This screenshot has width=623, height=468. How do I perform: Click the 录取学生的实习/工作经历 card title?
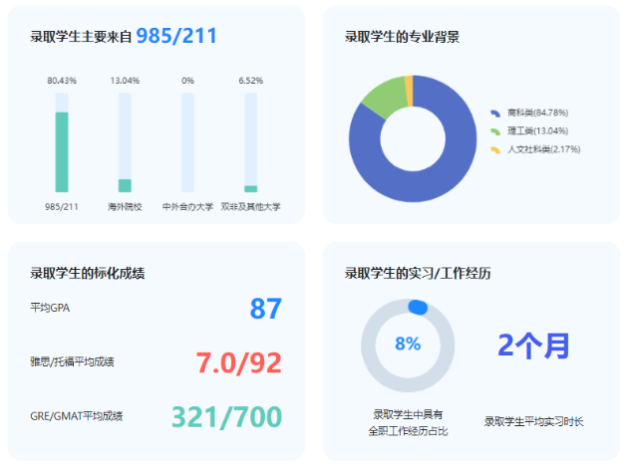418,274
